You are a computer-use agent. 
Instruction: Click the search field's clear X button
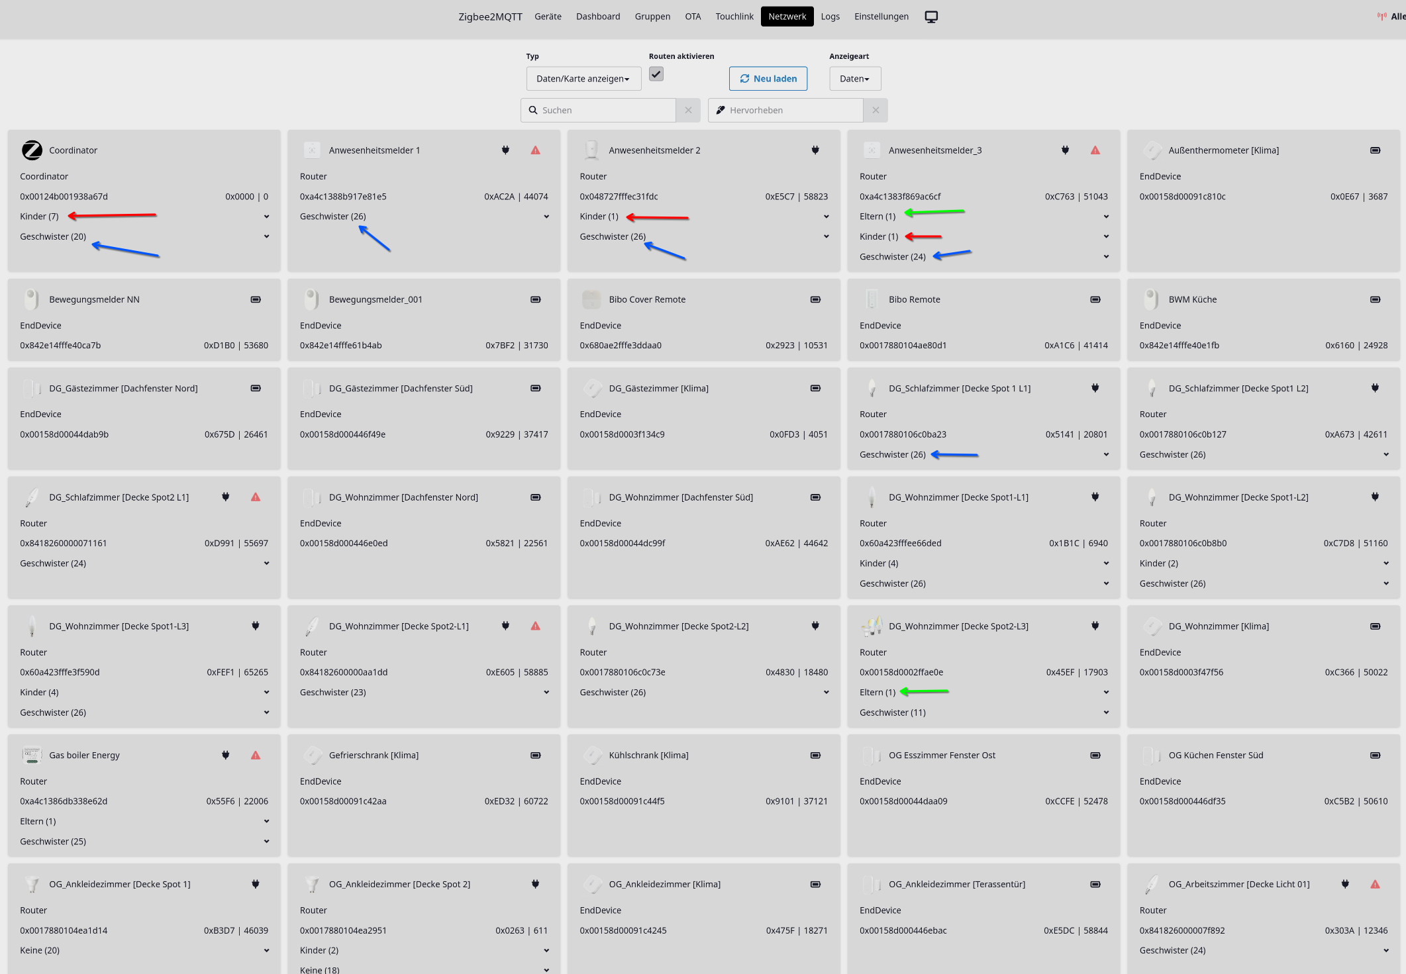point(688,110)
